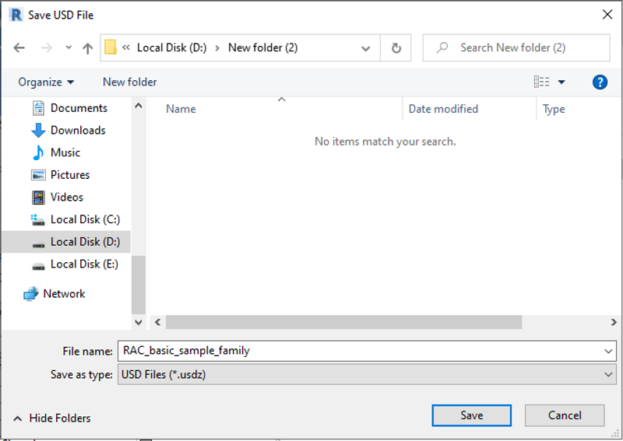Click the Videos film icon

coord(38,198)
